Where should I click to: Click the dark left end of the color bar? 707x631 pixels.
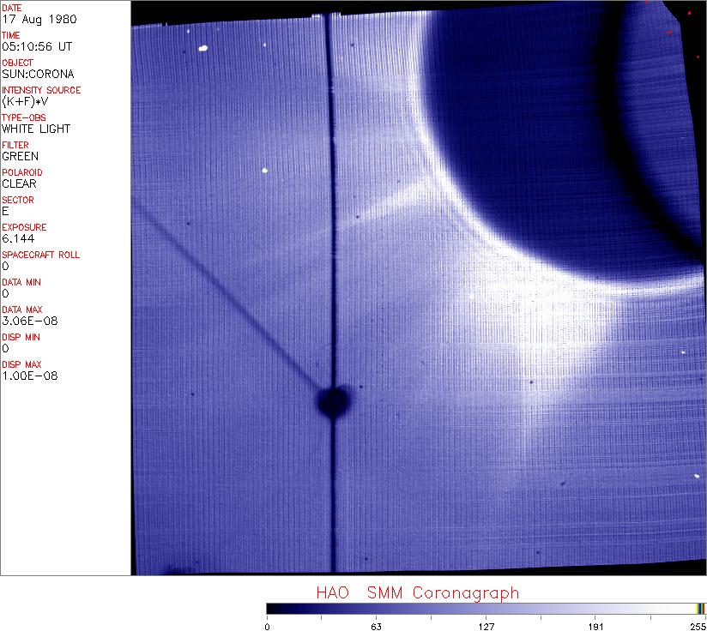(x=273, y=608)
